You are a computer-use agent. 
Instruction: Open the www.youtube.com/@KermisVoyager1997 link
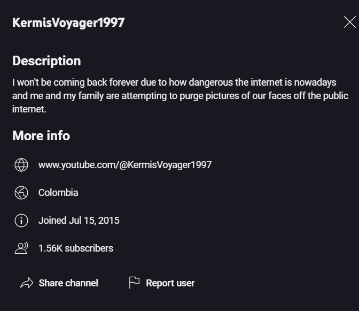click(x=125, y=165)
